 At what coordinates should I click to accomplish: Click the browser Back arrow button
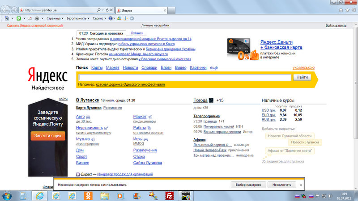pyautogui.click(x=5, y=10)
